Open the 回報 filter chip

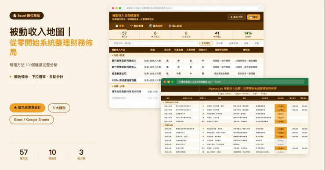(x=246, y=43)
